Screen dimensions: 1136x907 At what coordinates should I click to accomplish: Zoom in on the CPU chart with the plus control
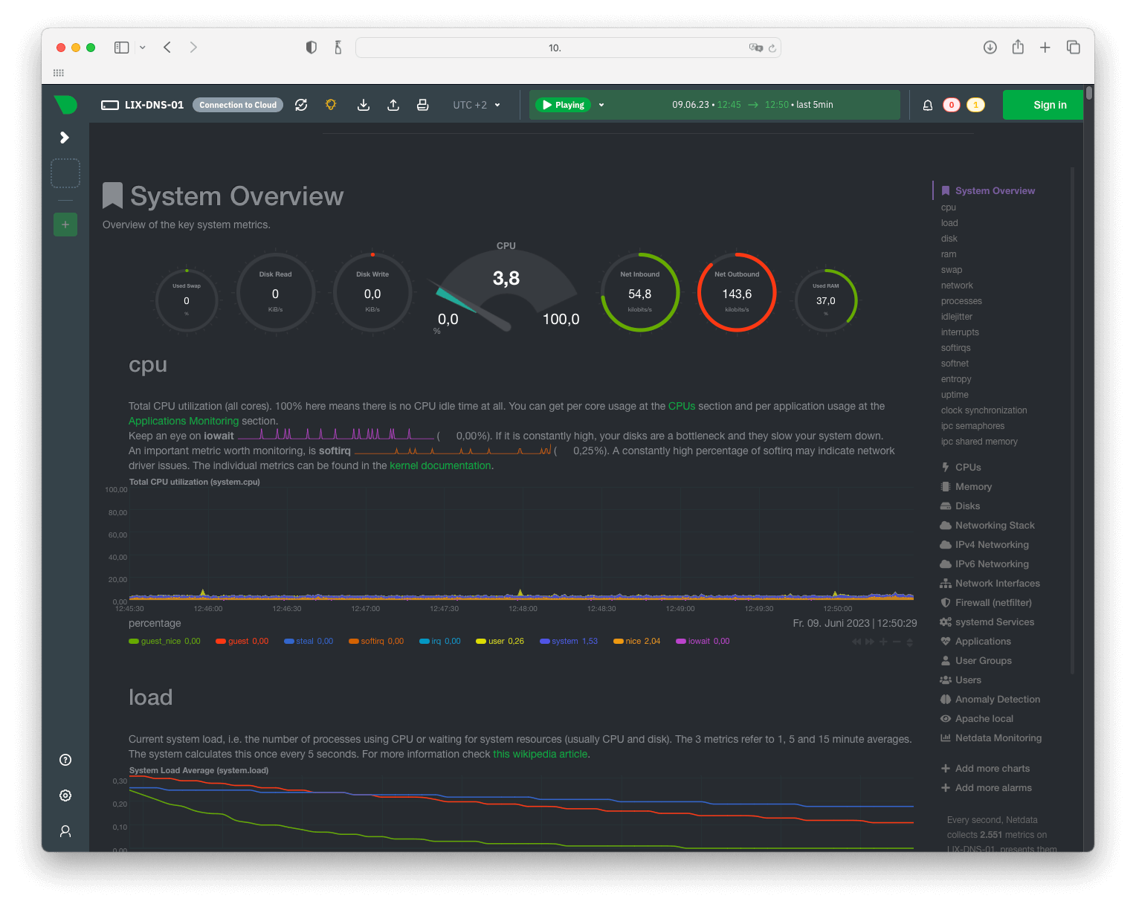[883, 641]
